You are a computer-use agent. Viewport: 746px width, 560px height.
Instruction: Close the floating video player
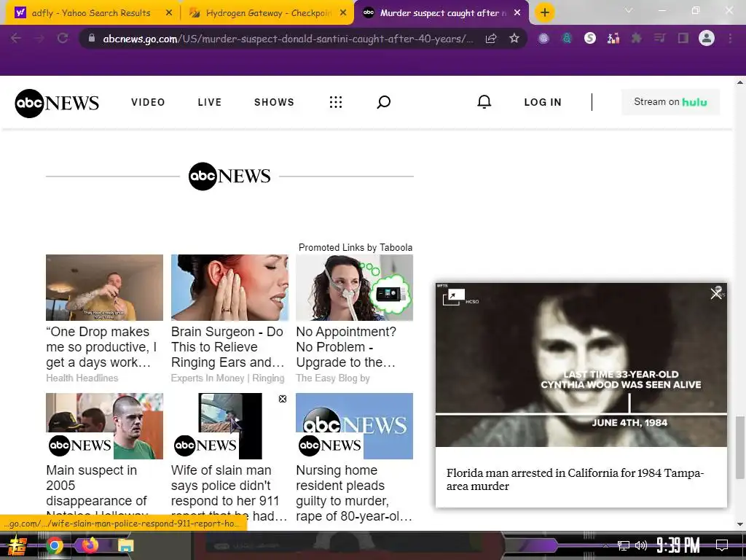pyautogui.click(x=716, y=293)
